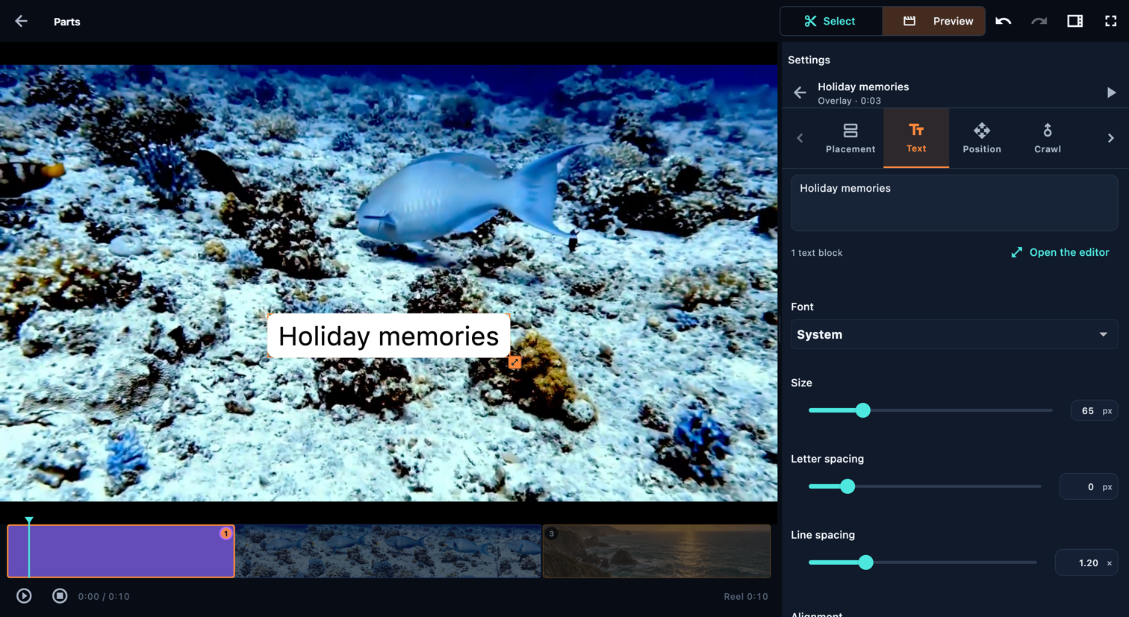Click the Letter spacing slider handle
1129x617 pixels.
(847, 486)
